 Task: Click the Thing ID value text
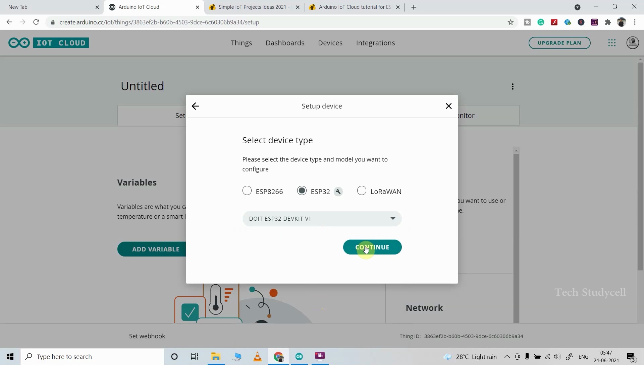coord(474,336)
